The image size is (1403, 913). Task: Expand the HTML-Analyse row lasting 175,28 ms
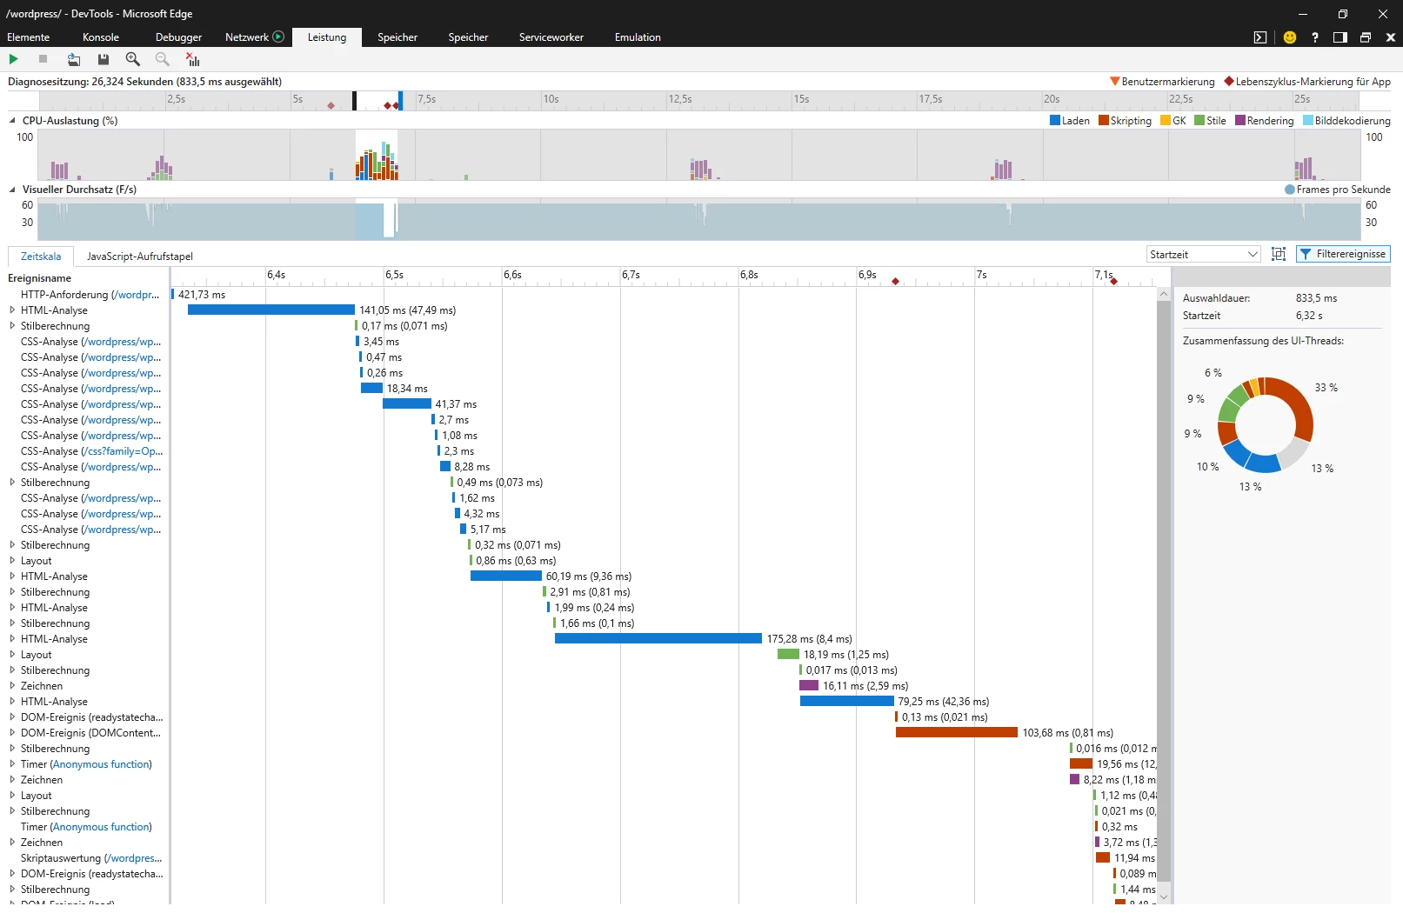tap(12, 639)
